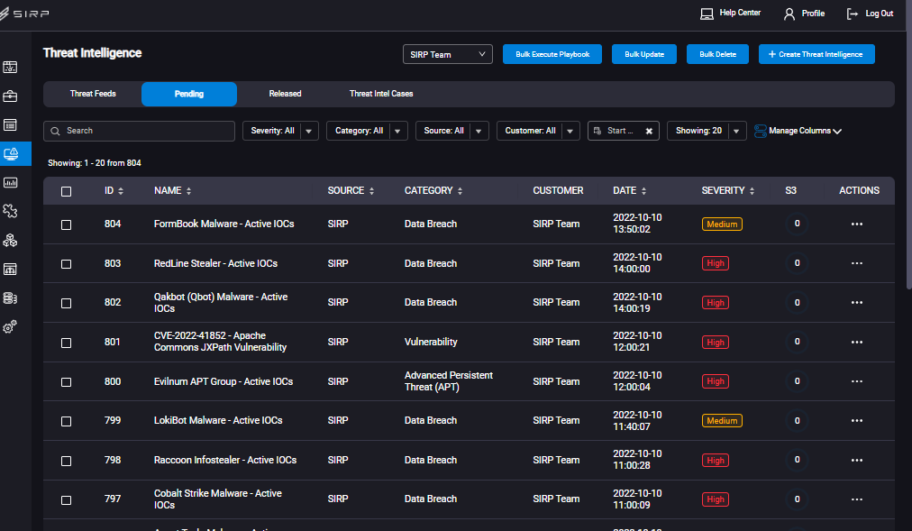Open actions menu for Qakbot Malware row
Screen dimensions: 912x531
pyautogui.click(x=857, y=302)
